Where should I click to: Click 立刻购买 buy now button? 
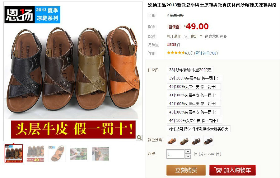click(x=186, y=170)
